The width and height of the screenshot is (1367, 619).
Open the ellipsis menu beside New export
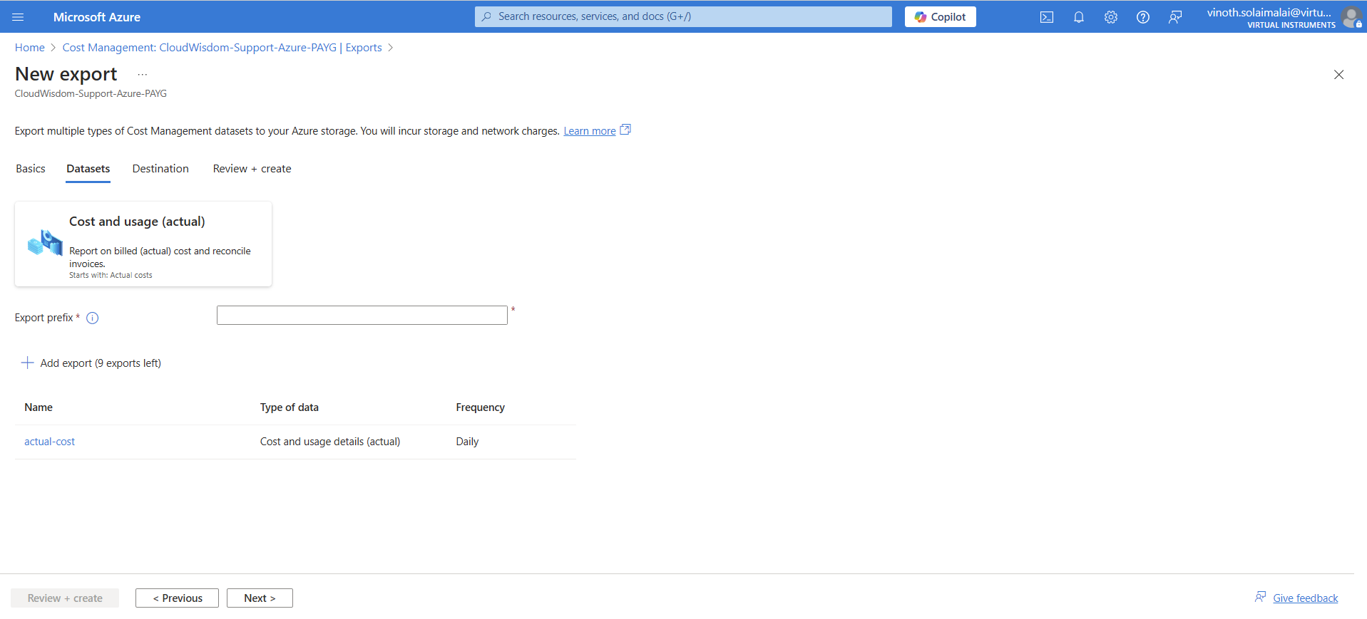143,75
